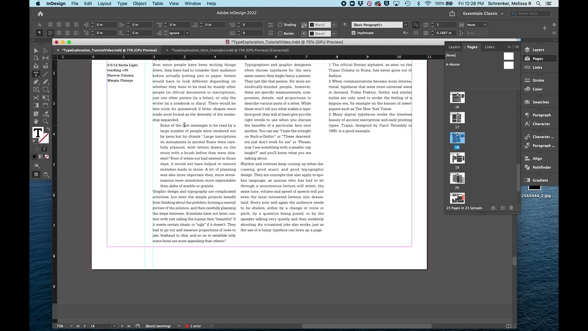Select the Gradient Feather tool
588x331 pixels.
click(45, 105)
